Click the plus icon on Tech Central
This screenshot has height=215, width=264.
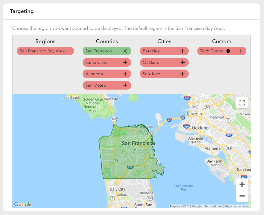240,51
